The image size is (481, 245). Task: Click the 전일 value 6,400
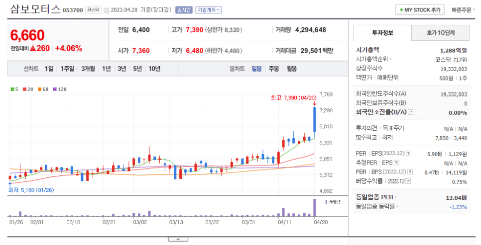[141, 30]
